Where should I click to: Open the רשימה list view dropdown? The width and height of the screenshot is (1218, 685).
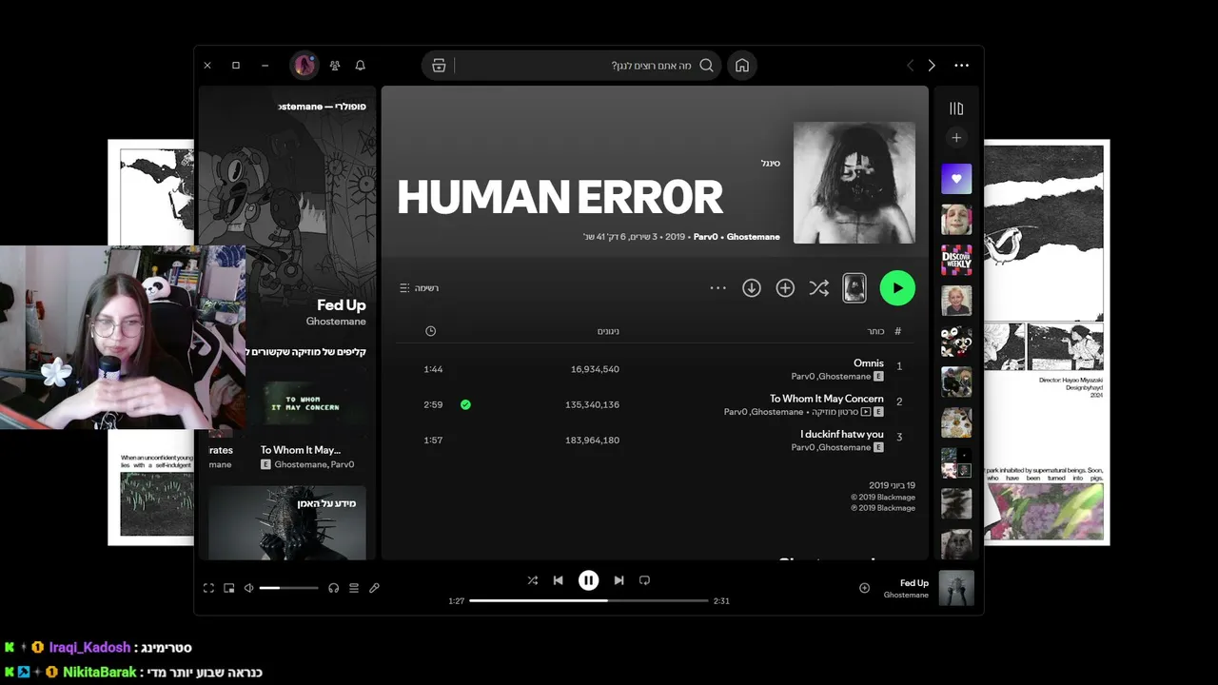coord(419,288)
